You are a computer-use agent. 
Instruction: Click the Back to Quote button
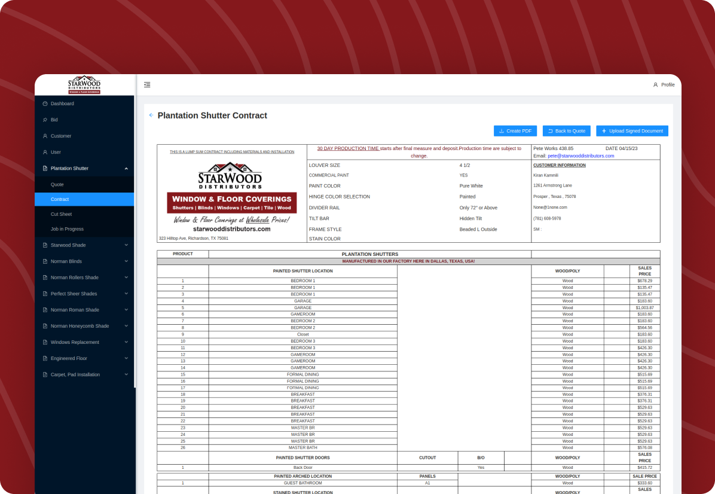coord(567,131)
